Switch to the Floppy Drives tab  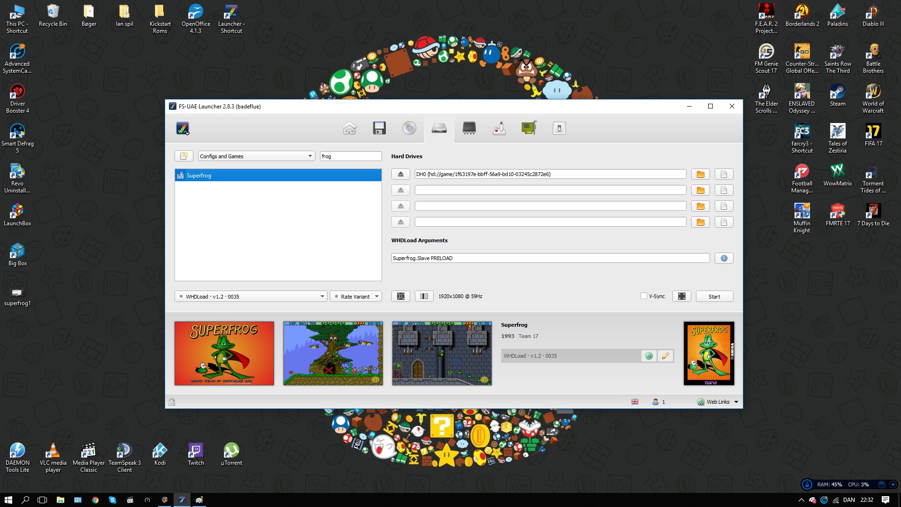[x=379, y=128]
